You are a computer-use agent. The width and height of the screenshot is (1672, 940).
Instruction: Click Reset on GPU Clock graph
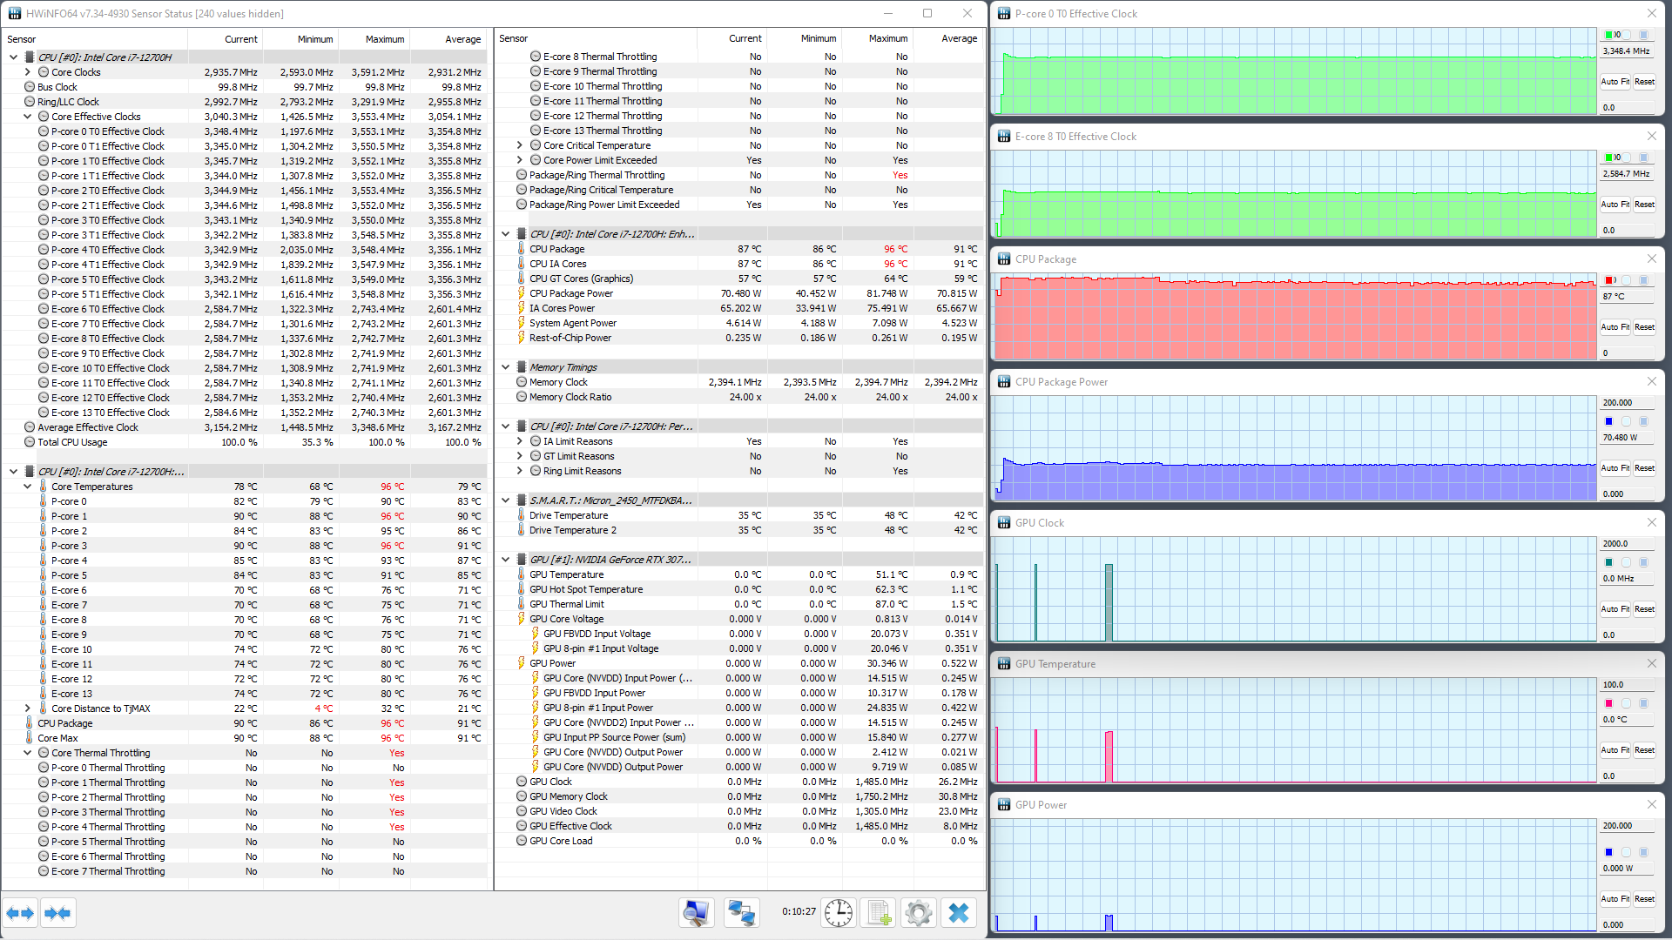[x=1644, y=609]
